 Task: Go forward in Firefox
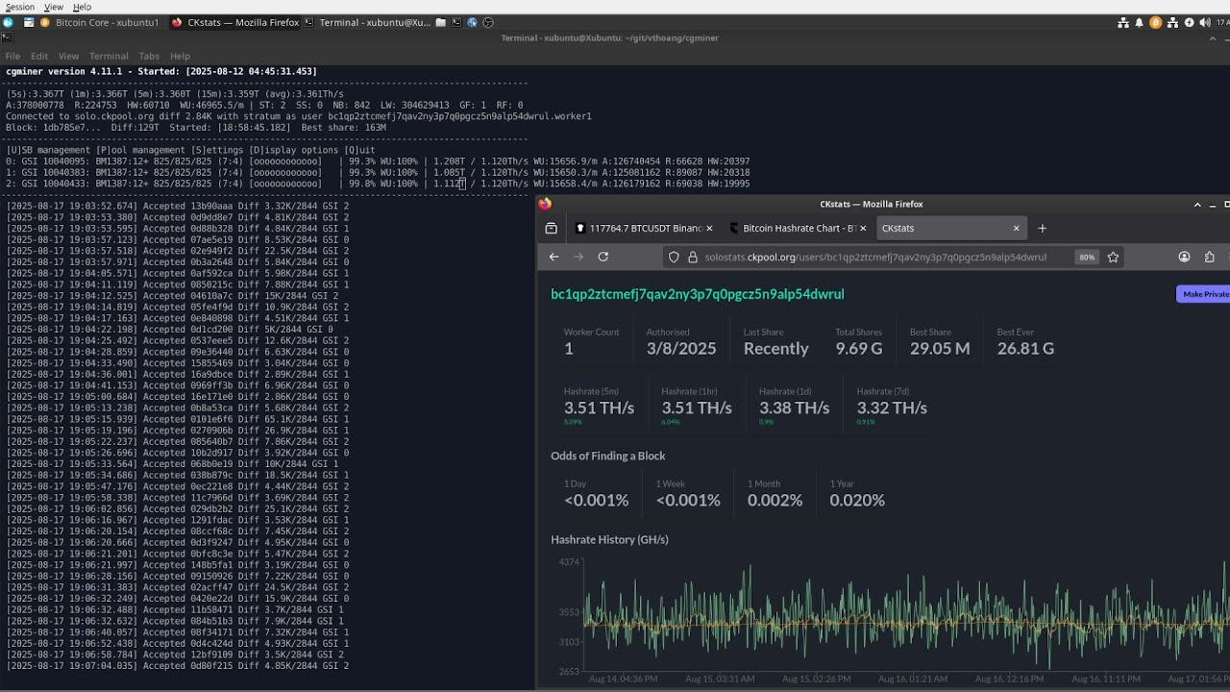[578, 257]
